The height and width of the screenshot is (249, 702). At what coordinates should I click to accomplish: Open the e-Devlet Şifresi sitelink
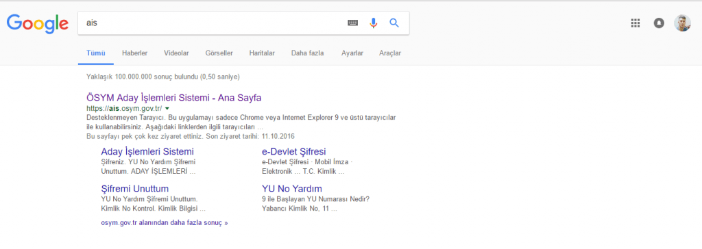tap(293, 152)
